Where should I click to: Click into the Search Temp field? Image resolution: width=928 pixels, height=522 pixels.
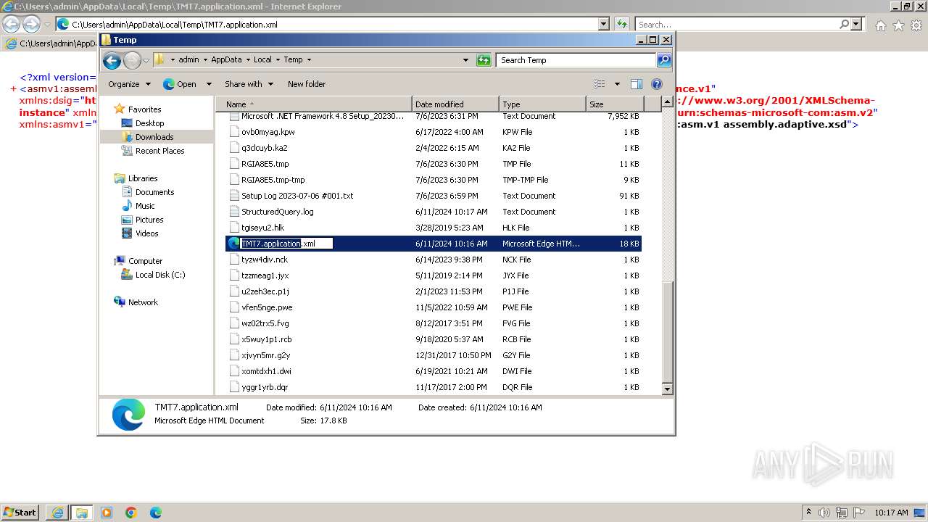576,60
